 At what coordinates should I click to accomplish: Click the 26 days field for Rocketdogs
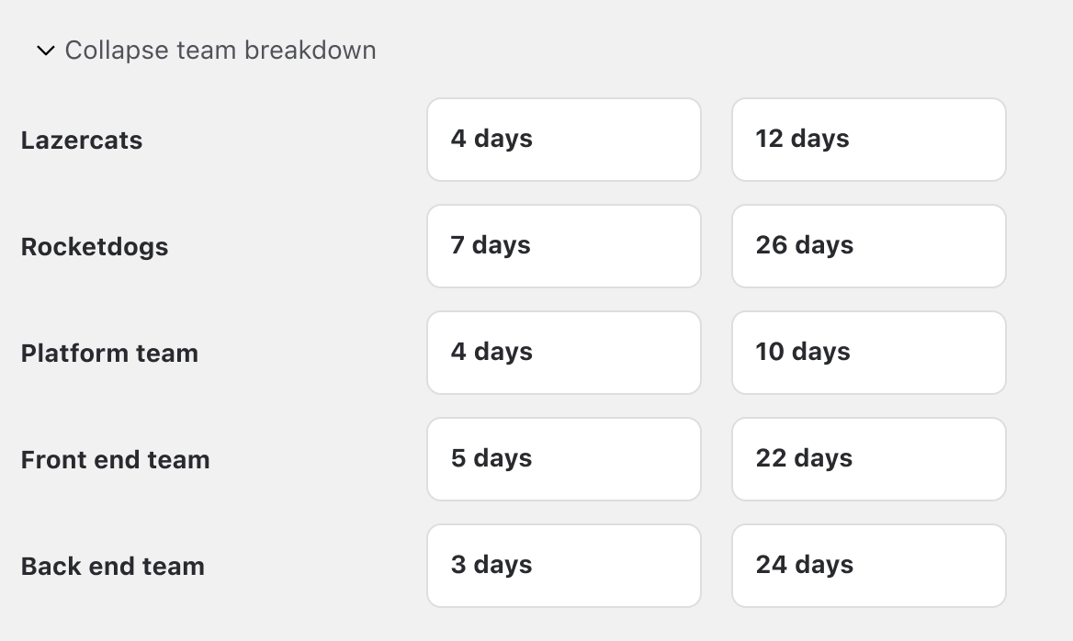tap(868, 245)
